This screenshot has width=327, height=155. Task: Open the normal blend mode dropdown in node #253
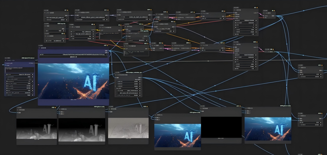[x=311, y=77]
